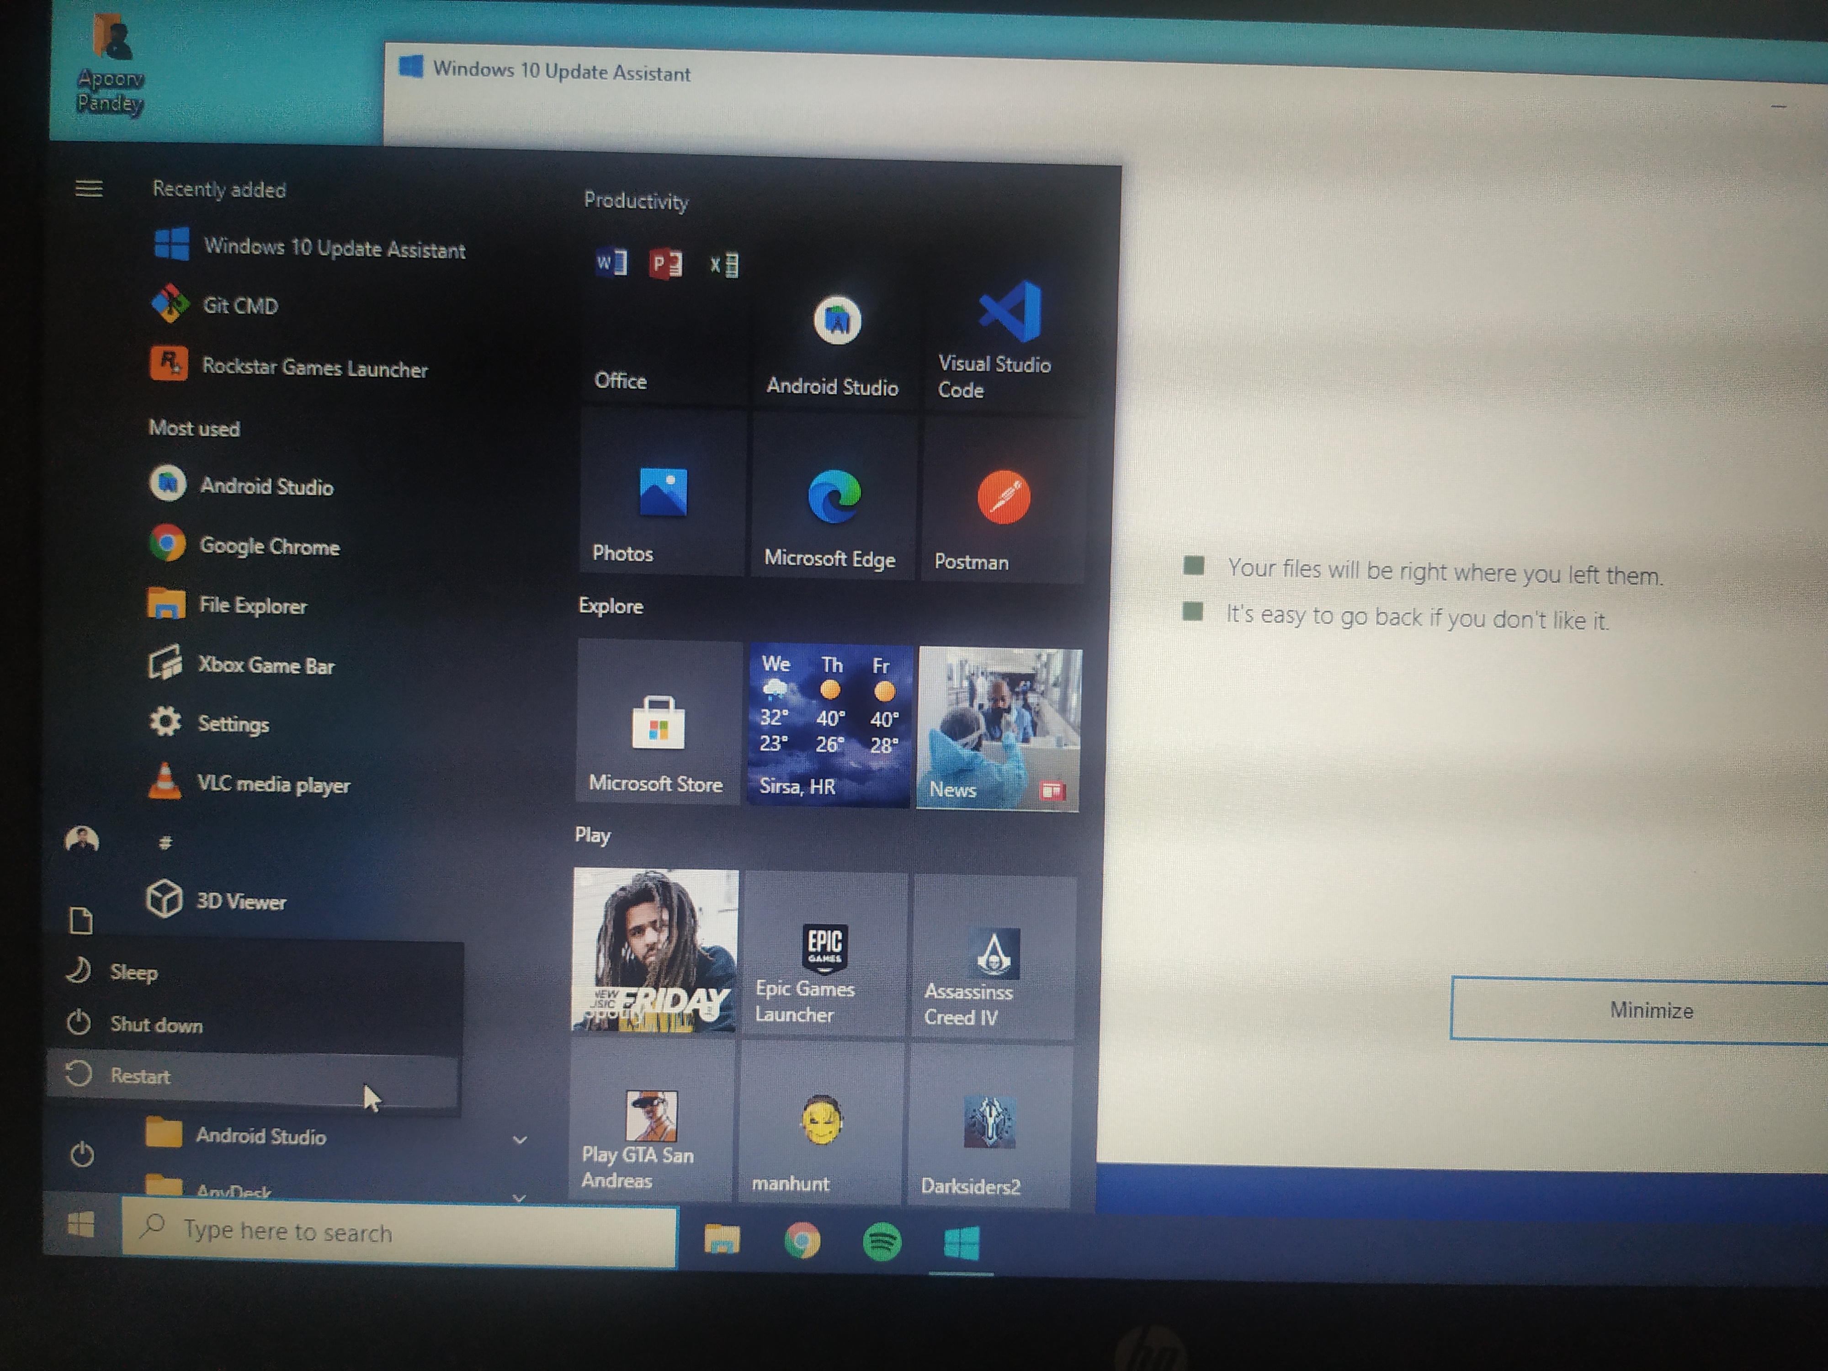Expand AnyDesk folder chevron
Screen dimensions: 1828x1371
(519, 1196)
